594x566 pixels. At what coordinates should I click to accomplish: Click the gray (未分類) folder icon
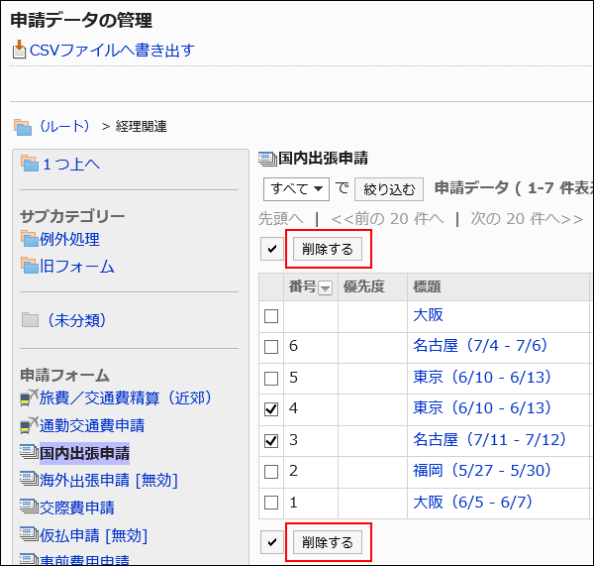30,320
